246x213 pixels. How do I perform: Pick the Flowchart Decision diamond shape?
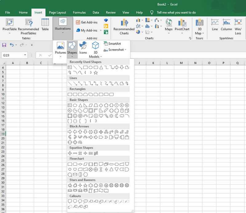tap(80, 164)
